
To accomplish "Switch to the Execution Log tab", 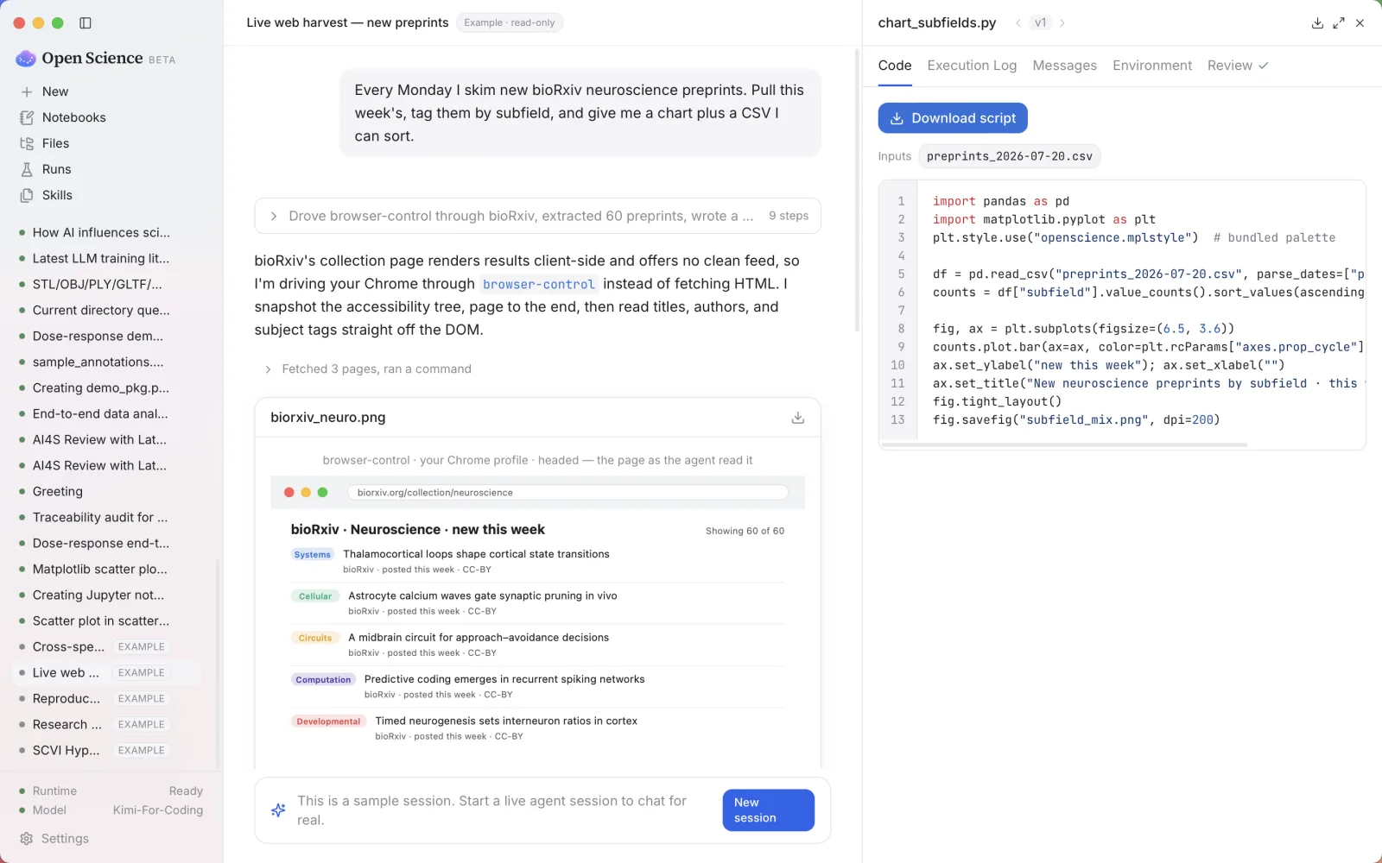I will 972,66.
